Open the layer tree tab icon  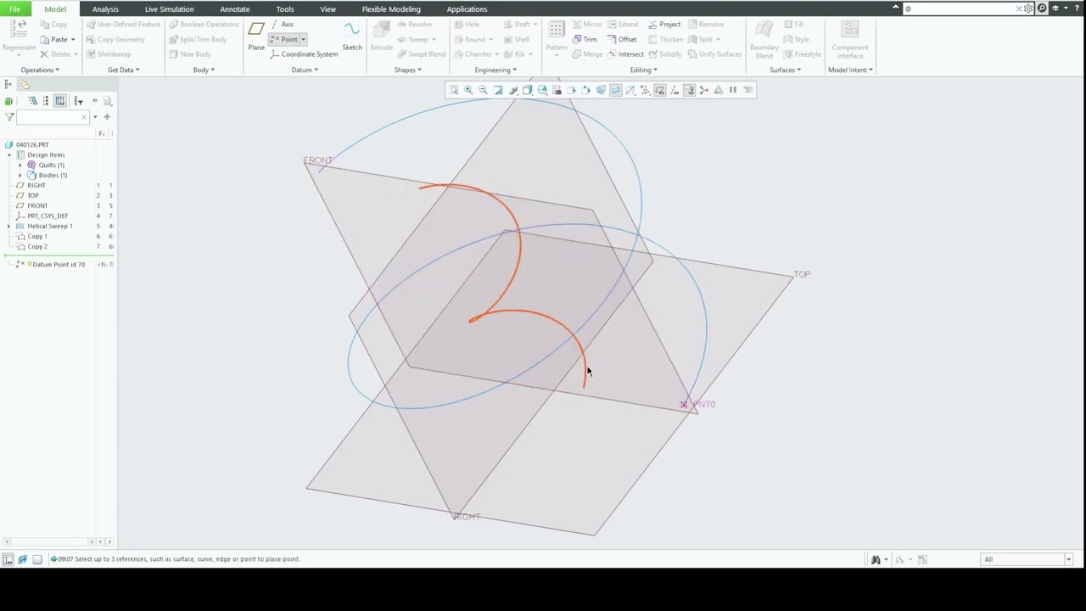coord(23,85)
